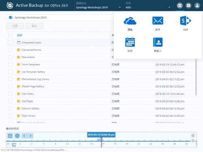Click the Synology Workshops 2019 path field
The image size is (203, 152).
click(x=60, y=17)
